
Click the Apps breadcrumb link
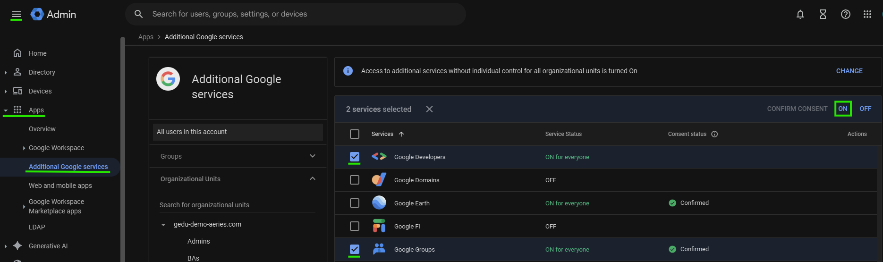[x=146, y=37]
